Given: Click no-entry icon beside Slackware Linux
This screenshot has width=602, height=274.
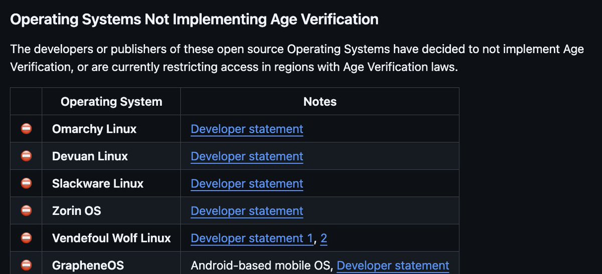Looking at the screenshot, I should pyautogui.click(x=26, y=183).
